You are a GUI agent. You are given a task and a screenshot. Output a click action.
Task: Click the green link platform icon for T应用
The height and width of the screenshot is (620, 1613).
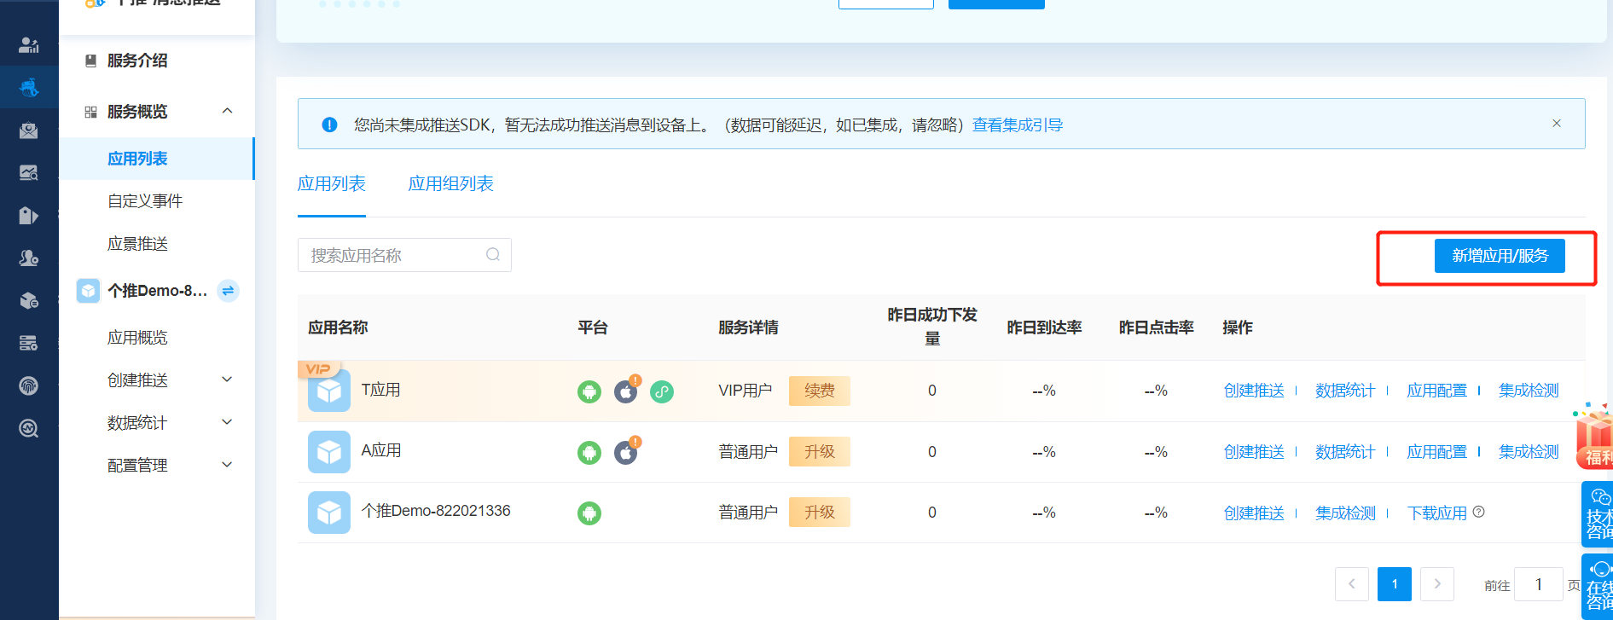[662, 391]
